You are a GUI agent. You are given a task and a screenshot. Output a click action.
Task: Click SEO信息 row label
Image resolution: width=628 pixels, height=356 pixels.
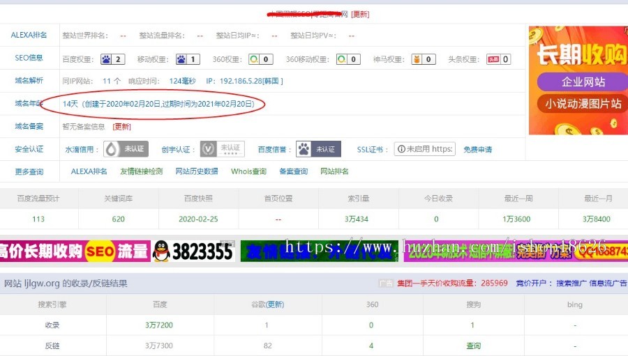(29, 58)
